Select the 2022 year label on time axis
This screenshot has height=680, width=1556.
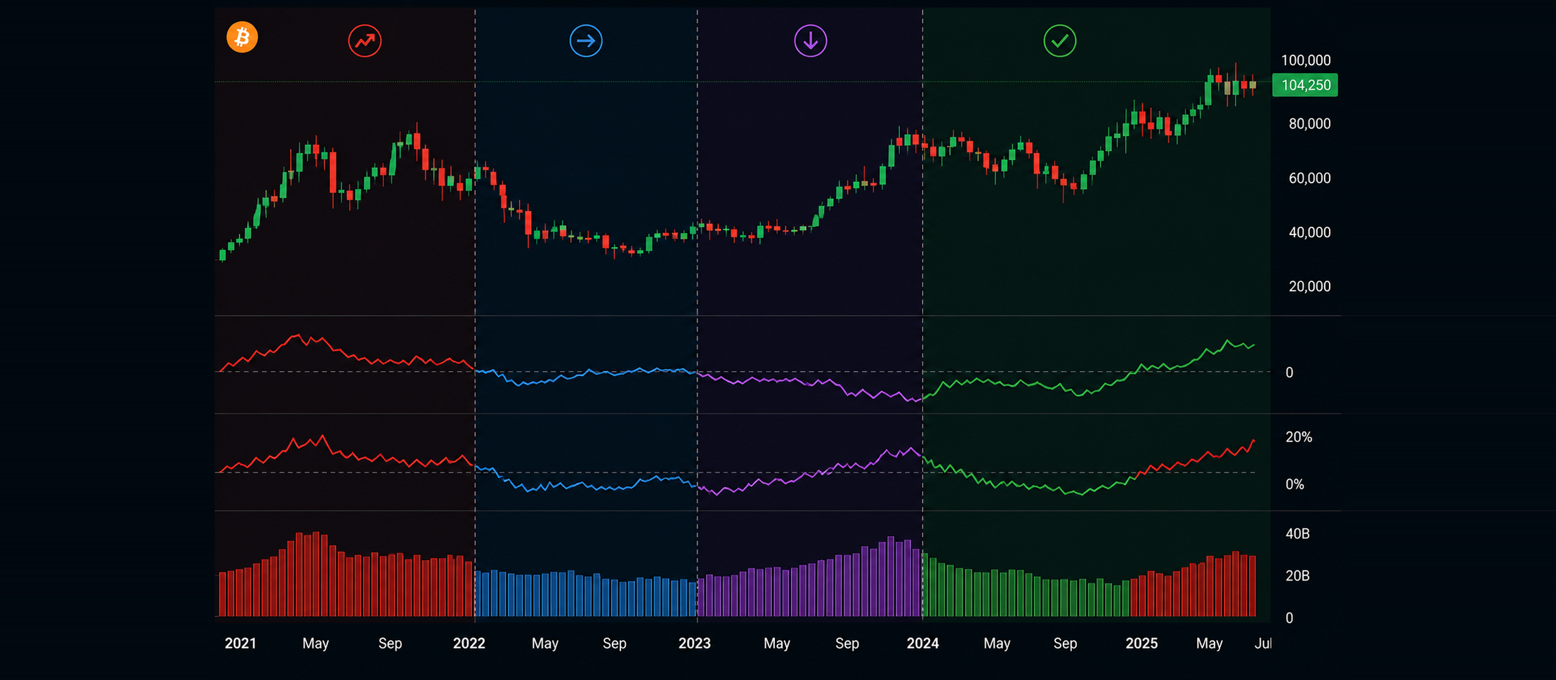tap(469, 644)
